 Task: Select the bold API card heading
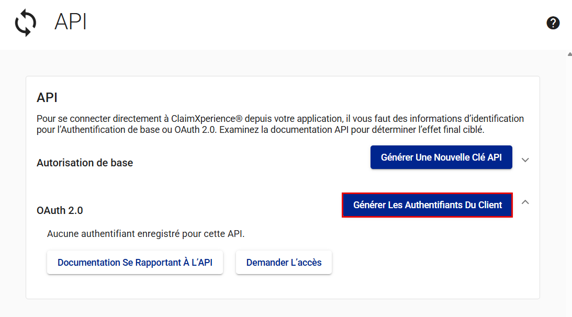(x=47, y=98)
